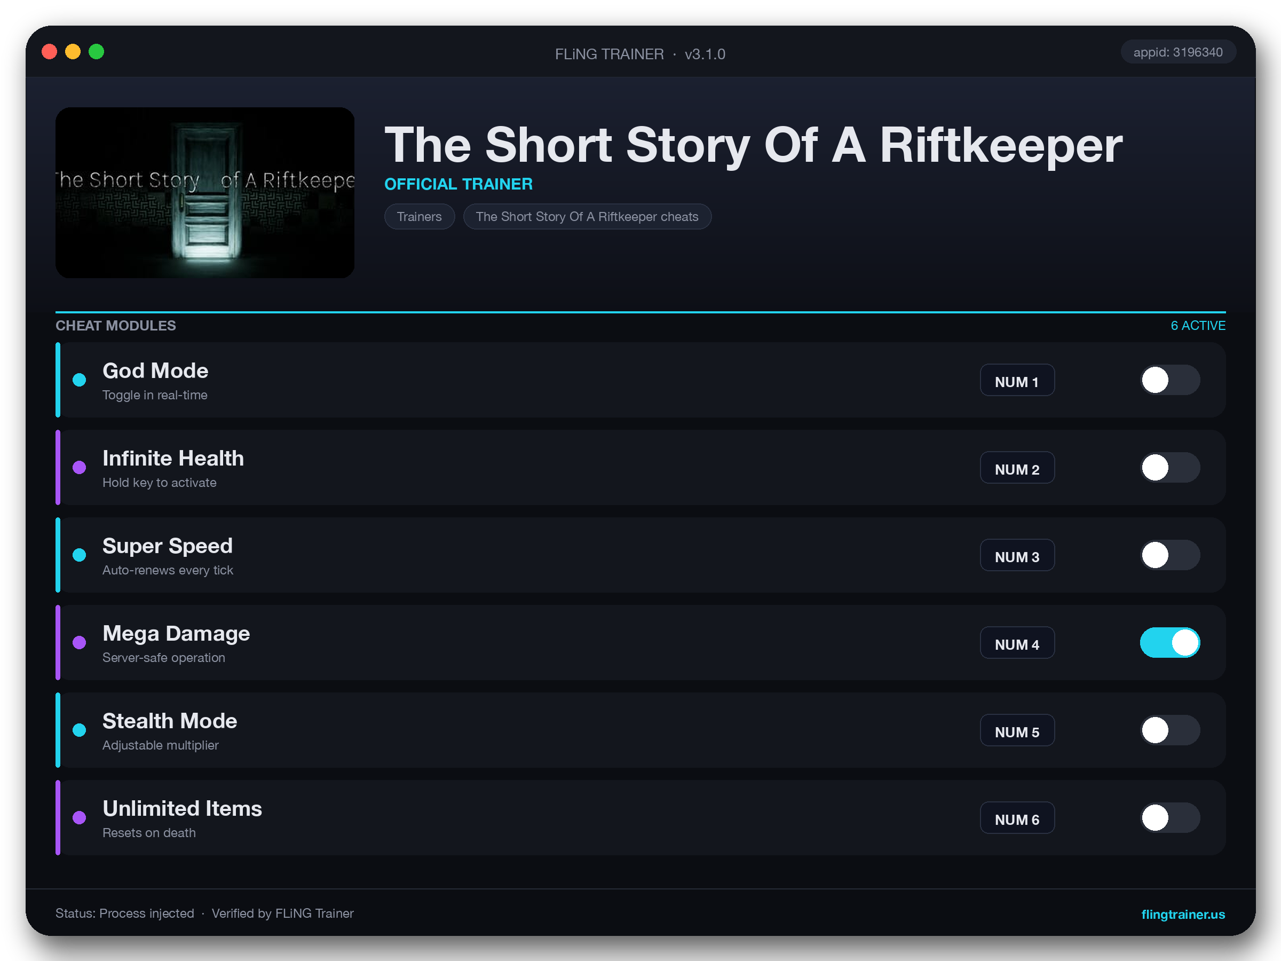
Task: Select the Super Speed title text
Action: coord(168,546)
